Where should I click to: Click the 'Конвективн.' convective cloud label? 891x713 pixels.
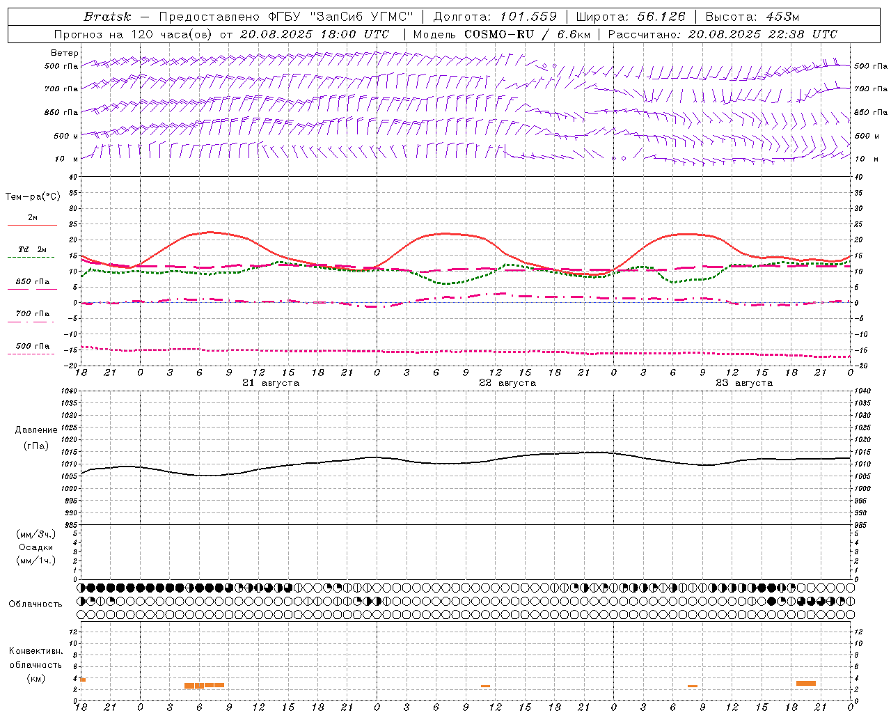36,651
